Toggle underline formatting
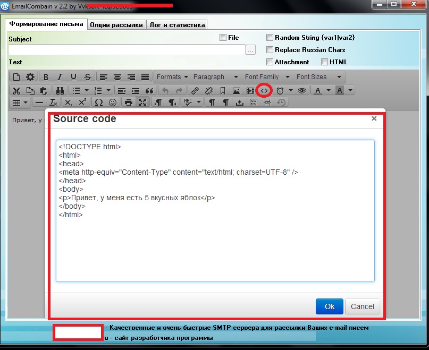 (x=73, y=77)
